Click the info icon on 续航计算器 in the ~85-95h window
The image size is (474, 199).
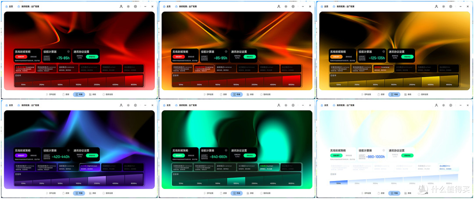(x=226, y=52)
